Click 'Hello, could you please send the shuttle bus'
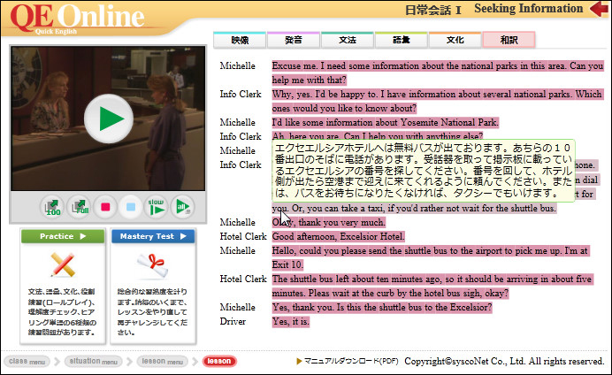The image size is (612, 375). [430, 257]
